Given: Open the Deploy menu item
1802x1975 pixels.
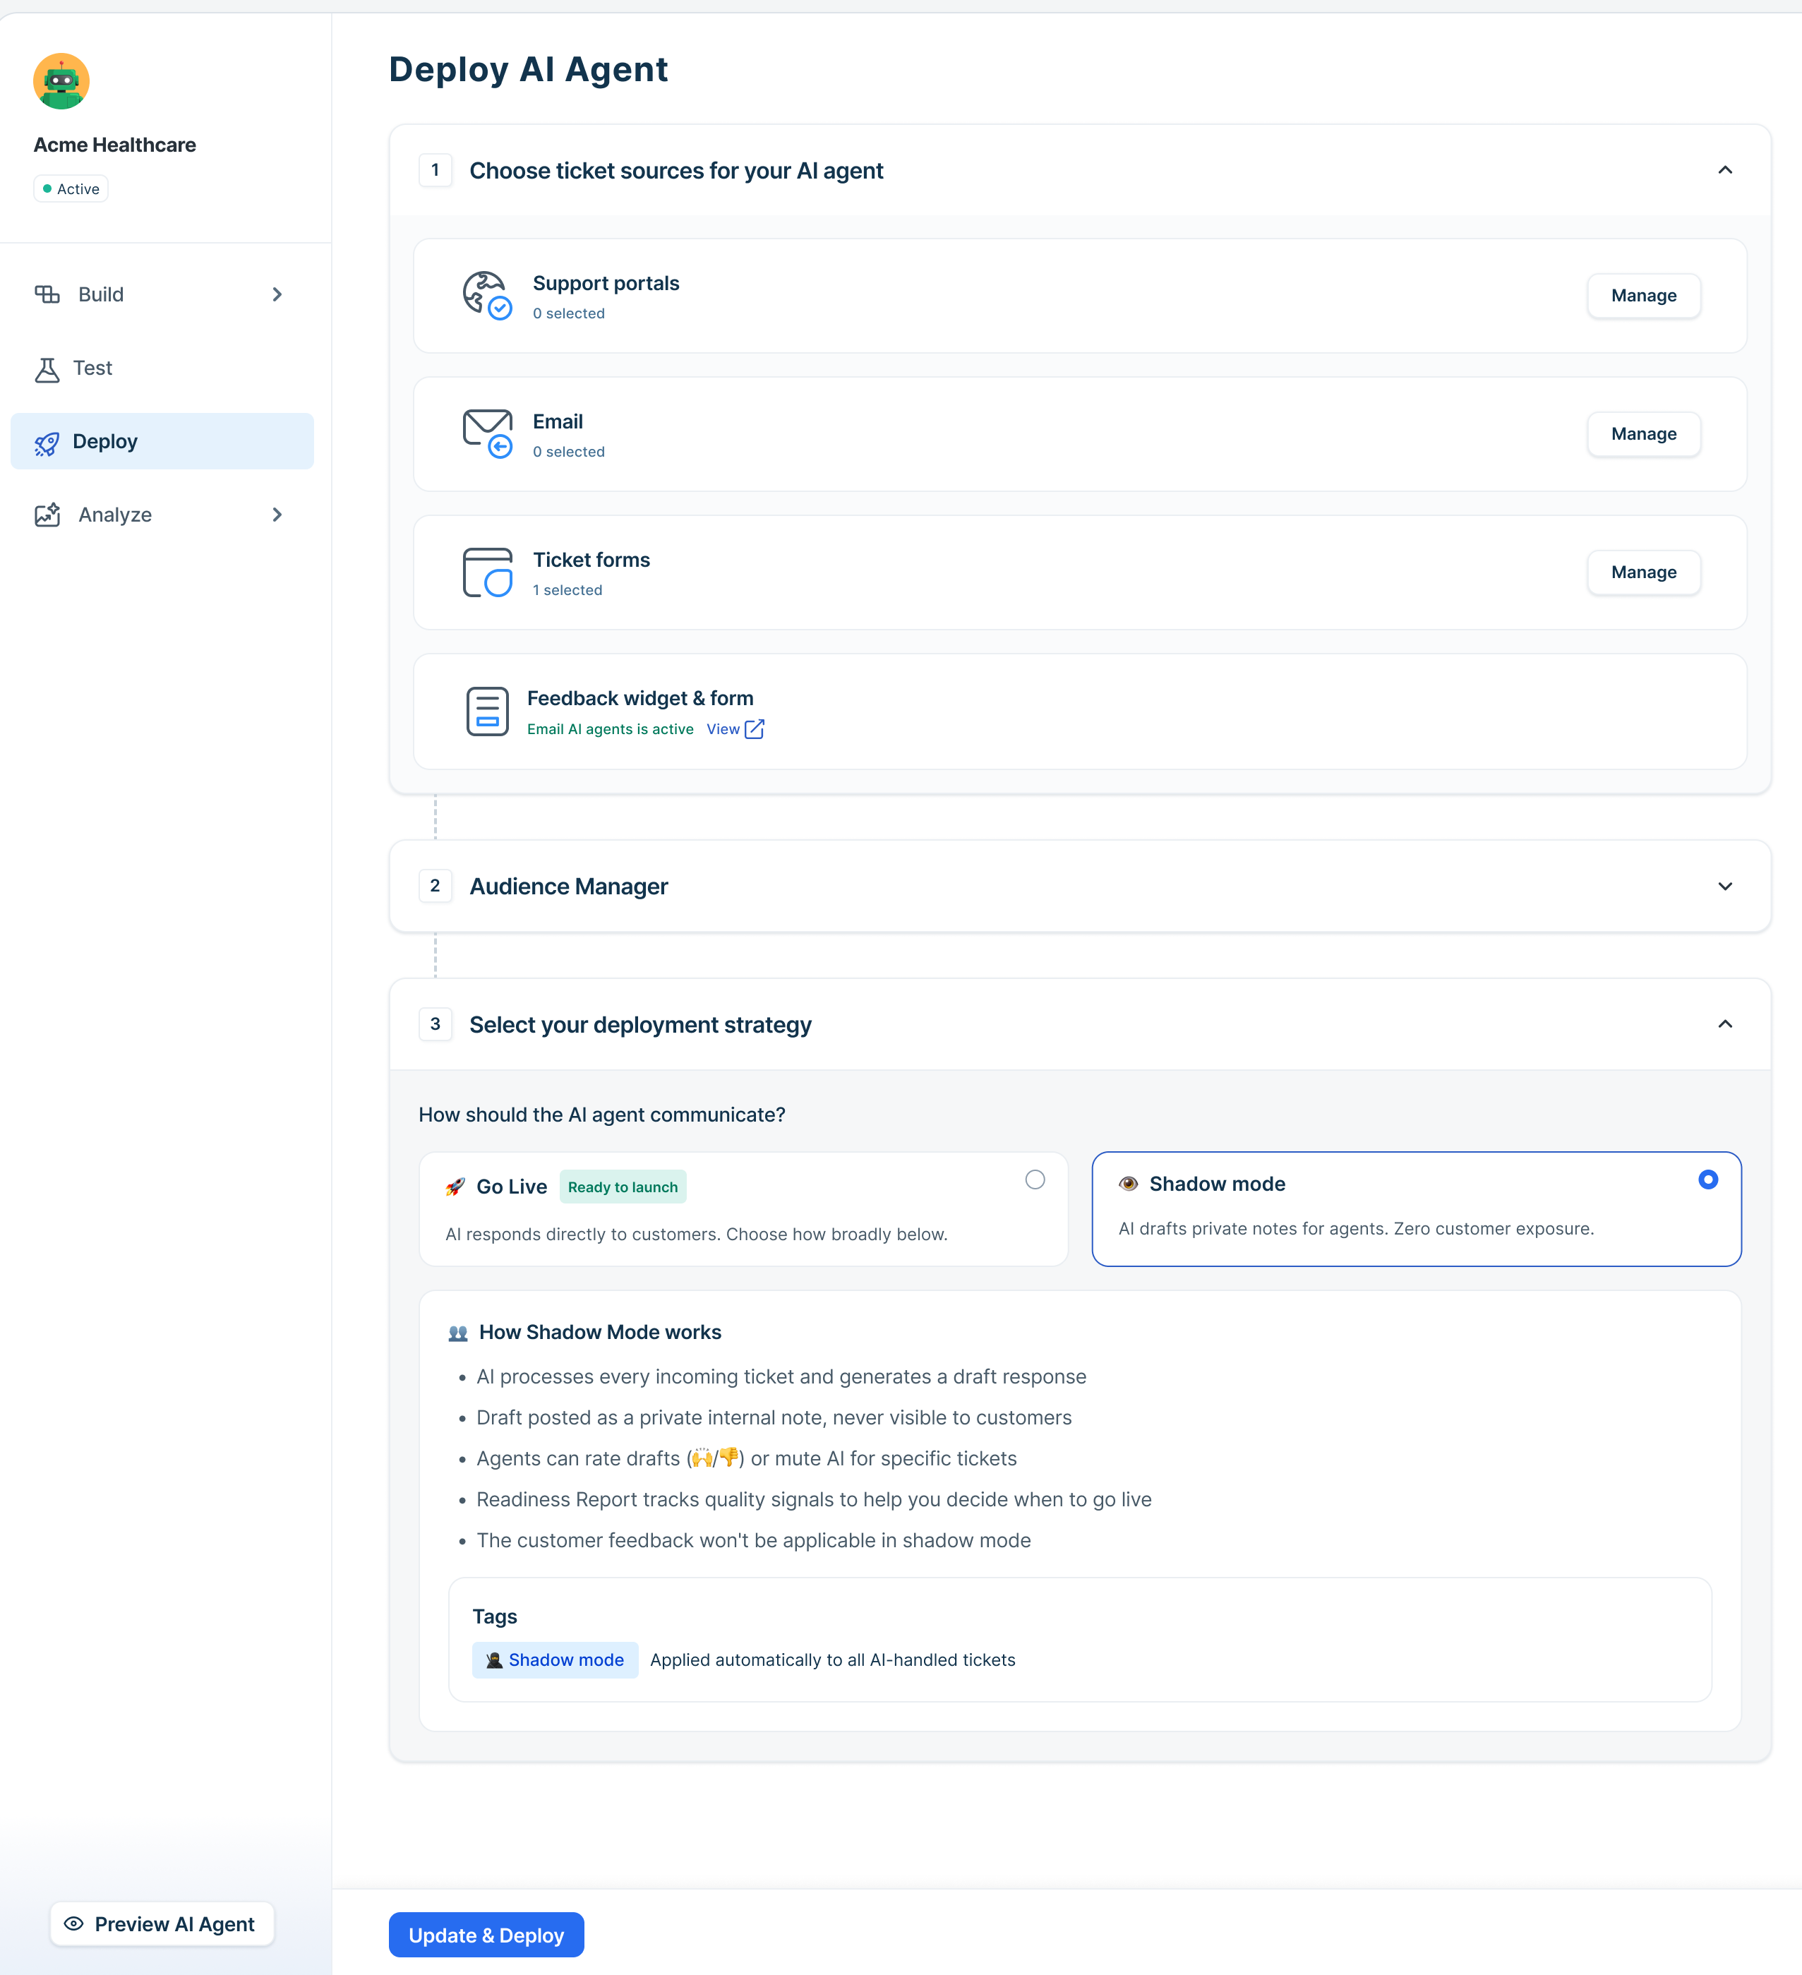Looking at the screenshot, I should pyautogui.click(x=162, y=441).
